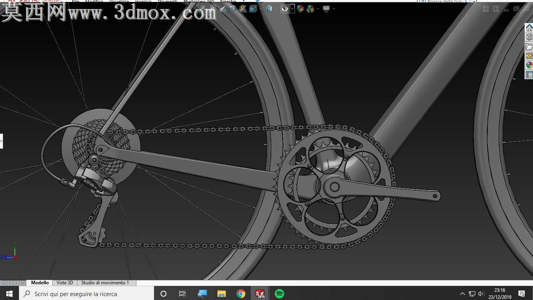
Task: Open the volume speaker tray icon
Action: click(x=482, y=294)
